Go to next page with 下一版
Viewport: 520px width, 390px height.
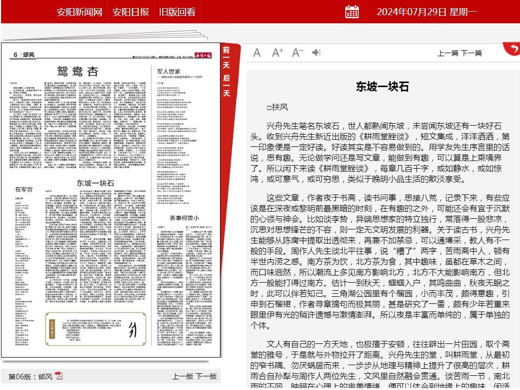206,376
